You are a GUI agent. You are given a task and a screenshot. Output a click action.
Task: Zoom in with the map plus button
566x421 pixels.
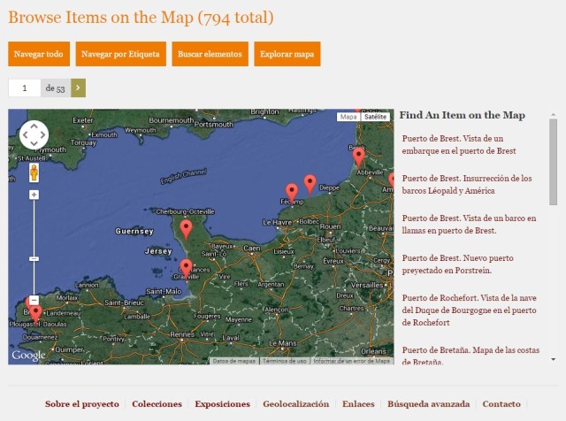click(x=34, y=195)
